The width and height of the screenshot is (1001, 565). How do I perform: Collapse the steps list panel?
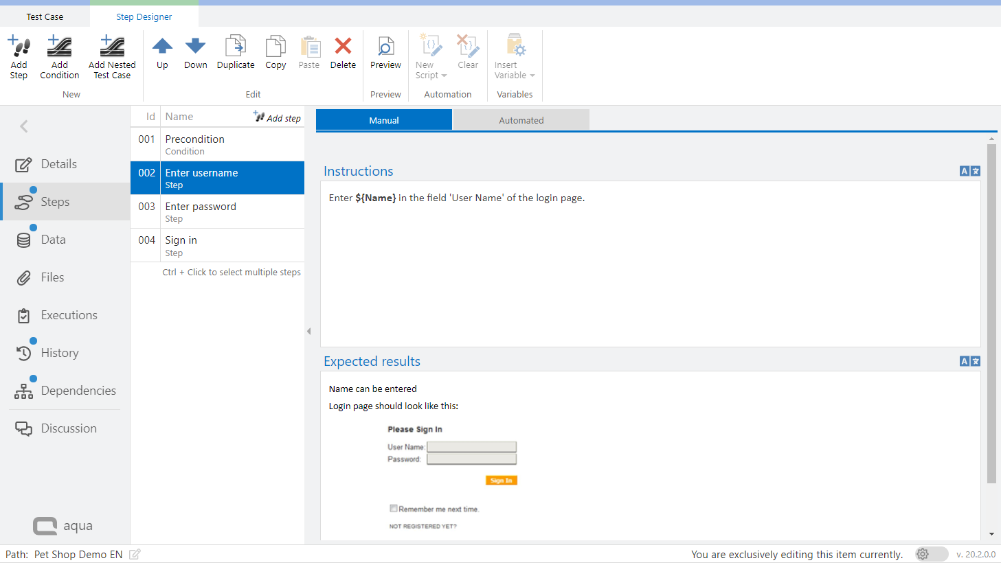[308, 332]
